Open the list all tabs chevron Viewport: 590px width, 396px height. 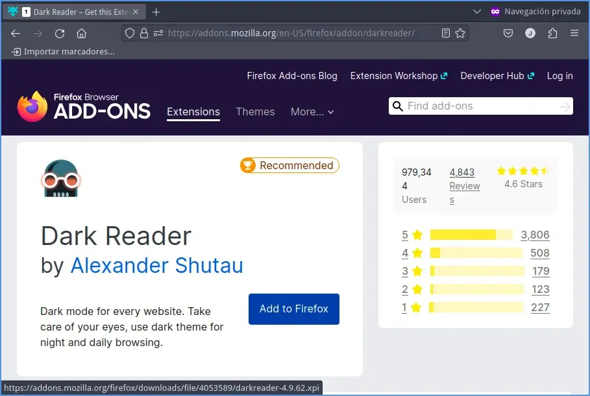click(477, 12)
